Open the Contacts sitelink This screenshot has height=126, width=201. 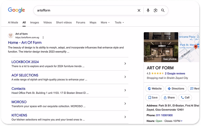18,89
